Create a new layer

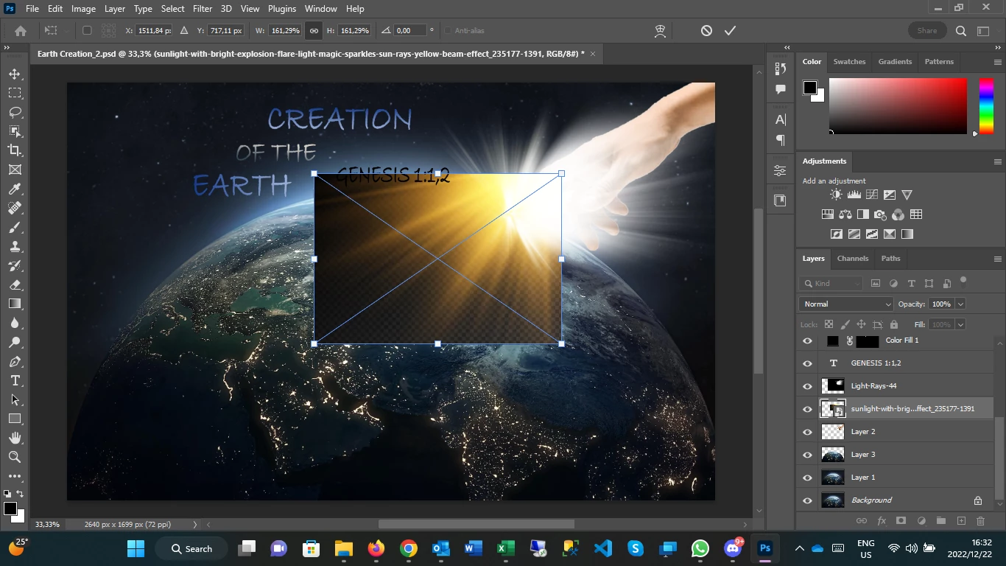960,521
